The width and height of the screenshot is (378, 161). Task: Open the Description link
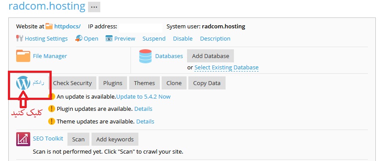[x=215, y=39]
